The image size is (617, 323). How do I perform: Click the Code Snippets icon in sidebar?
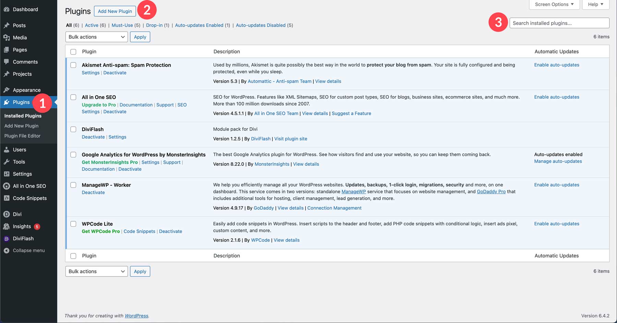tap(7, 198)
